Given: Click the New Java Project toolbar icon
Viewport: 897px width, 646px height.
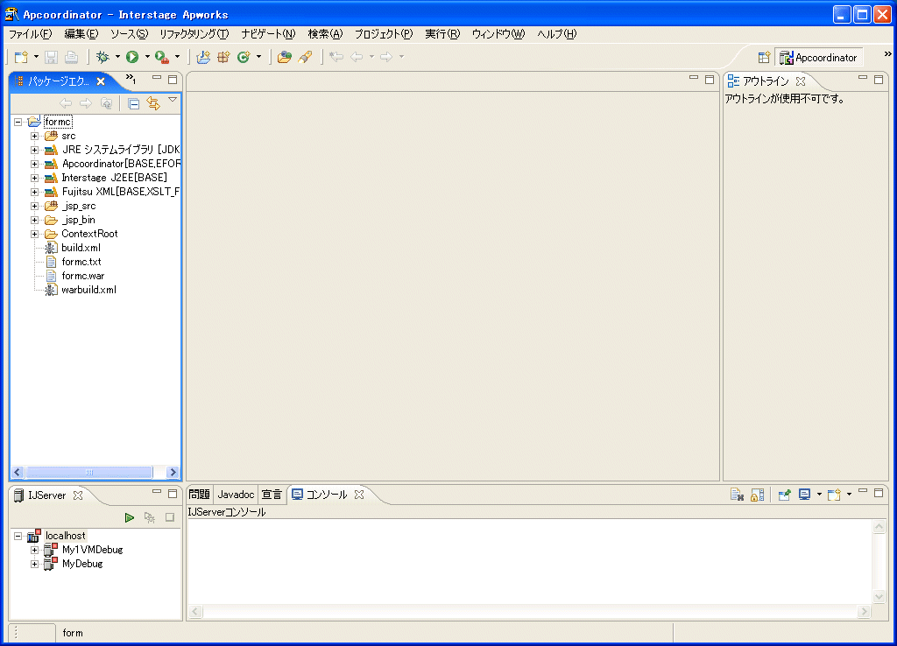Looking at the screenshot, I should 203,57.
